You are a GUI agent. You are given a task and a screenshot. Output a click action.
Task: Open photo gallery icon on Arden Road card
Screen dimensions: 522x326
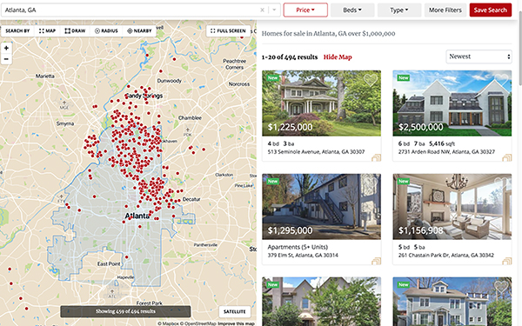click(506, 157)
